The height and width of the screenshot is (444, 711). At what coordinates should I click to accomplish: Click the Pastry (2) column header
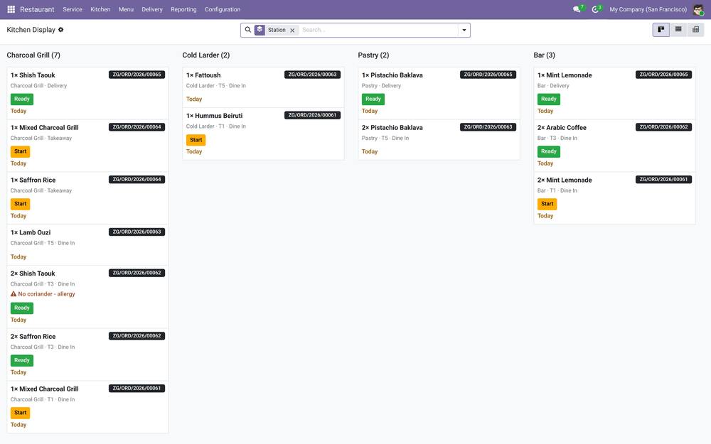coord(374,55)
